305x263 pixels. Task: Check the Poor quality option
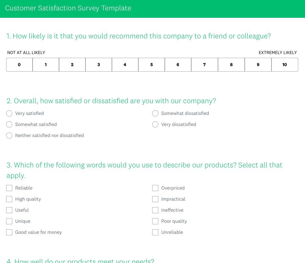coord(155,221)
